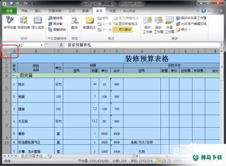Image resolution: width=226 pixels, height=166 pixels.
Task: Expand the Name Box dropdown arrow
Action: click(x=42, y=45)
